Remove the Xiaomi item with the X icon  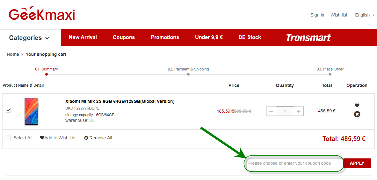point(357,114)
